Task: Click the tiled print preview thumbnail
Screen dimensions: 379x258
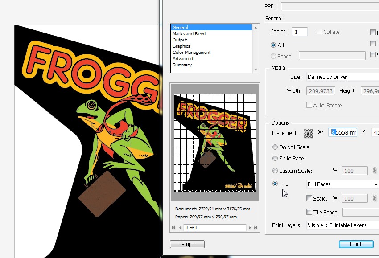Action: click(215, 143)
